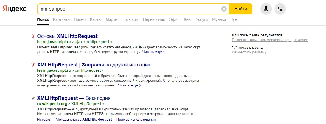Screen dimensions: 326x124
Task: Click the Разместить рекламу link
Action: 249,52
